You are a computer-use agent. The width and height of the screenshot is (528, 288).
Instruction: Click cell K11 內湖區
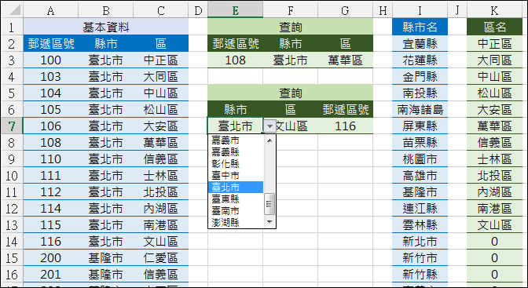coord(494,191)
